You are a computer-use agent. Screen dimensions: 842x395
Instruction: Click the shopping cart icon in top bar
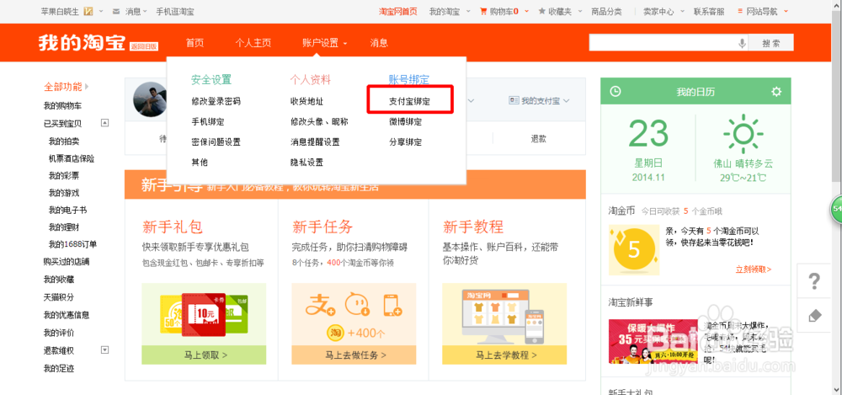(x=482, y=11)
